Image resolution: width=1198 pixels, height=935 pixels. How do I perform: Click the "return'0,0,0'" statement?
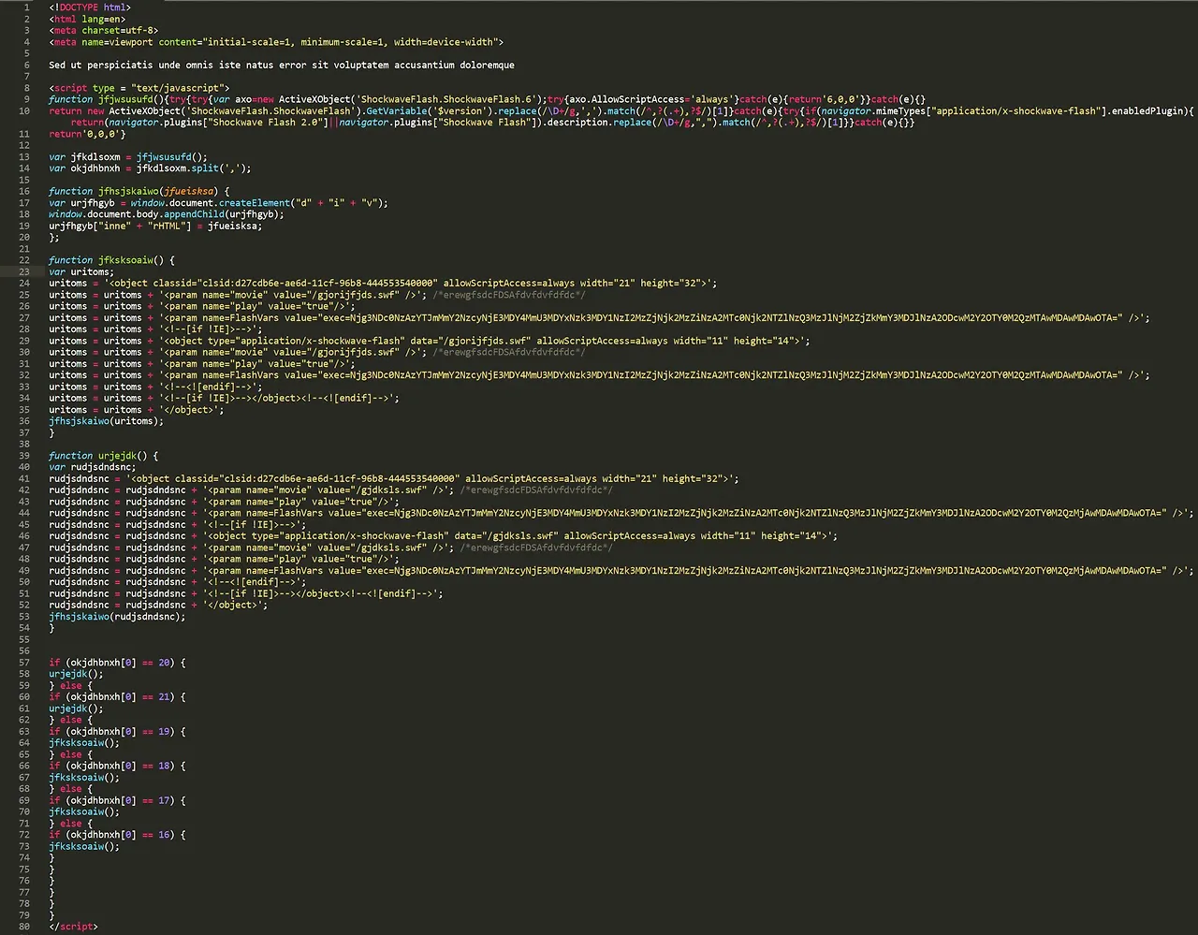[87, 134]
